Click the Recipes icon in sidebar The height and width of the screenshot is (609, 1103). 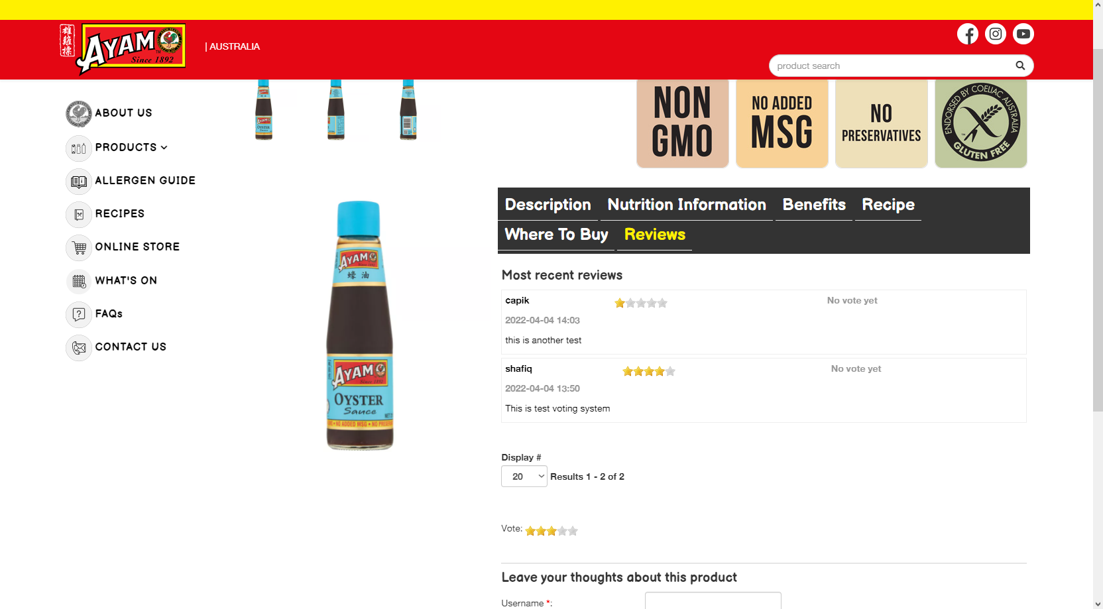79,214
